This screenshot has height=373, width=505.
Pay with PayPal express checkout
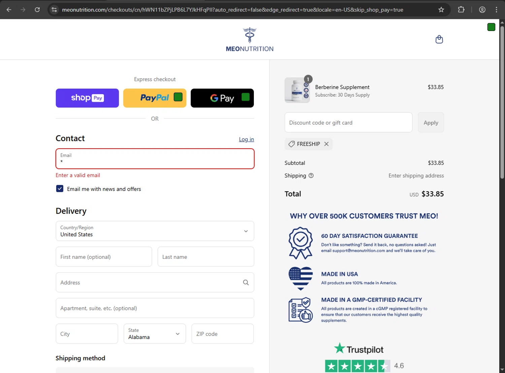point(155,98)
